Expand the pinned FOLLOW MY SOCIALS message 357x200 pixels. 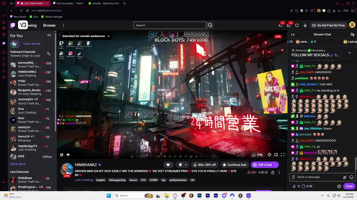(x=349, y=53)
